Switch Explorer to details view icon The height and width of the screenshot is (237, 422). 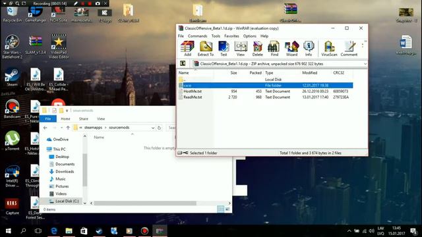point(220,209)
